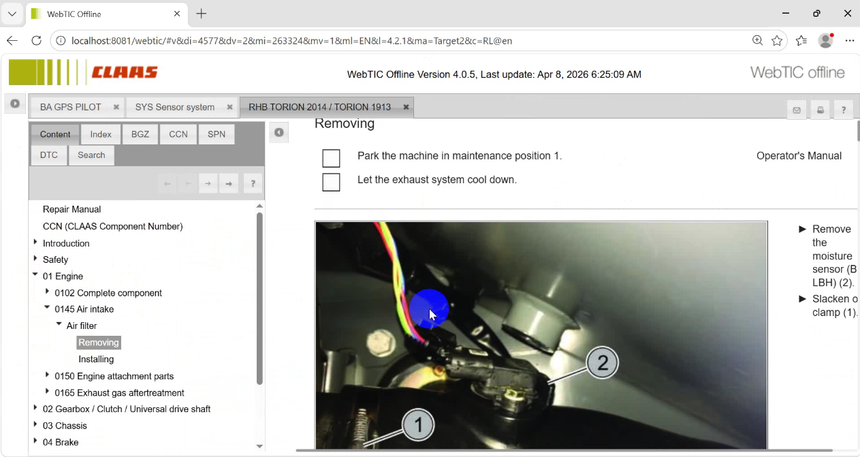Close the SYS Sensor system tab

(229, 108)
